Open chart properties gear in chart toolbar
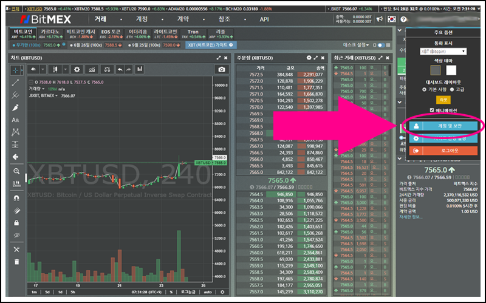486x303 pixels. 77,69
